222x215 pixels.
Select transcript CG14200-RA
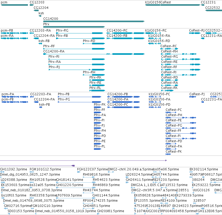point(94,54)
